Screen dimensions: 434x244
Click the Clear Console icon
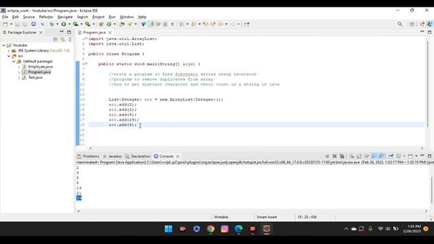pyautogui.click(x=351, y=157)
